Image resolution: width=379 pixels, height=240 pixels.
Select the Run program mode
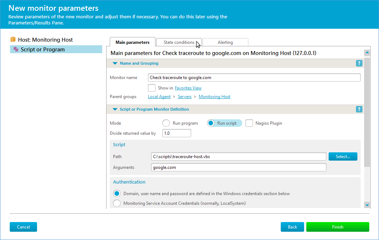tap(166, 123)
